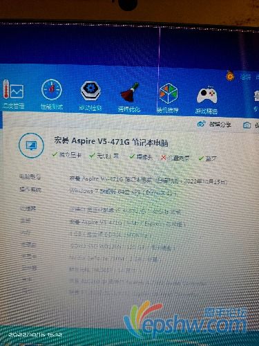259x346 pixels.
Task: Click the round computer overview icon
Action: [31, 145]
